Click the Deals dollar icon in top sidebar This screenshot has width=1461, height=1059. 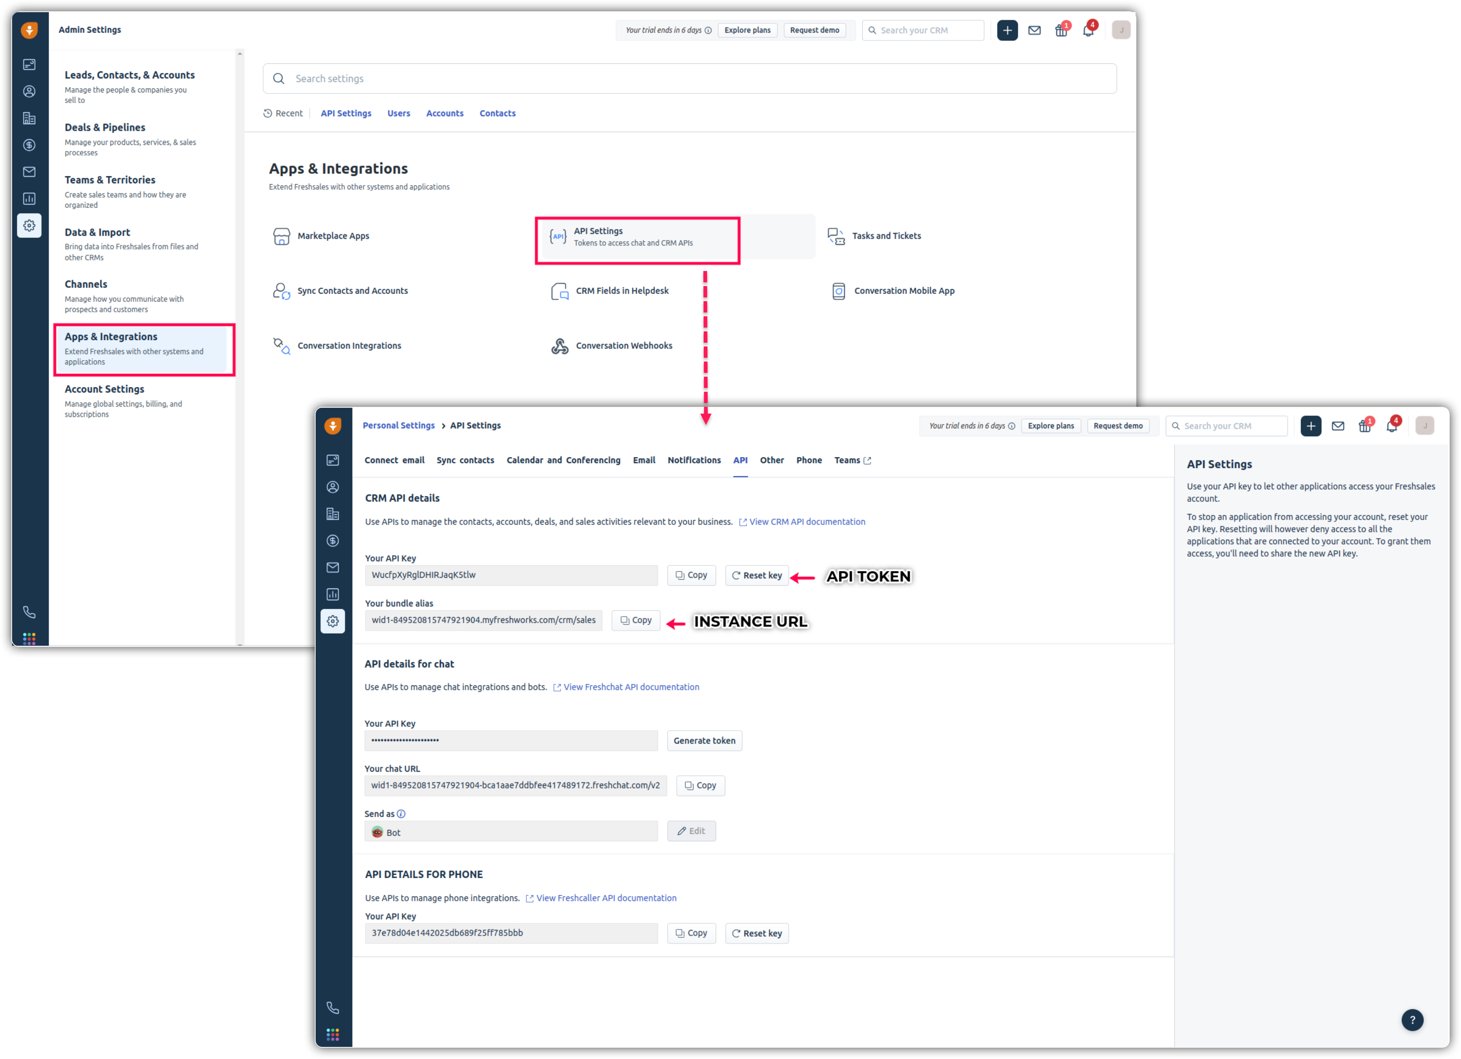(29, 145)
